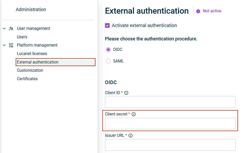Uncheck Activate external authentication checkbox

107,25
